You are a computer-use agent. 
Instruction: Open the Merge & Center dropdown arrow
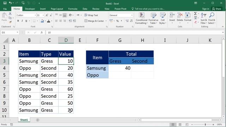[106, 21]
